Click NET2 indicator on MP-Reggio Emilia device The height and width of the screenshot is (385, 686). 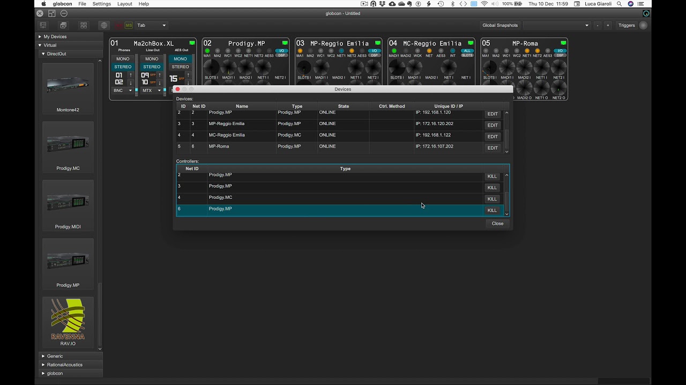[x=352, y=51]
